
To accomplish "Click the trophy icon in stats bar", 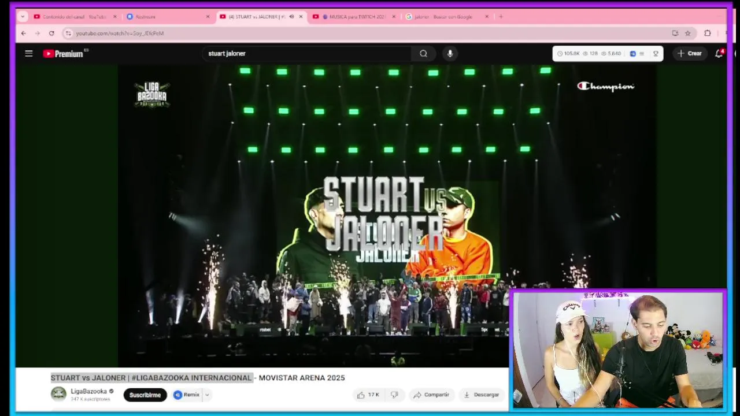I will (656, 54).
